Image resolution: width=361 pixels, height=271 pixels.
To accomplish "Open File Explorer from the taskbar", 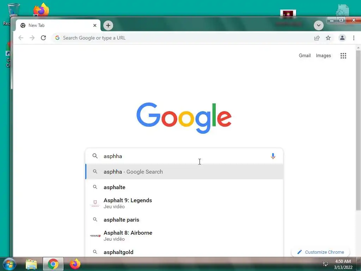I will pos(31,264).
